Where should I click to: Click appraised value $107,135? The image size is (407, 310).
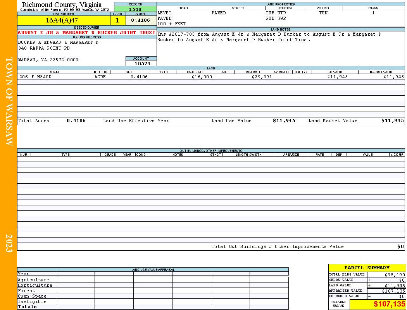tap(393, 291)
